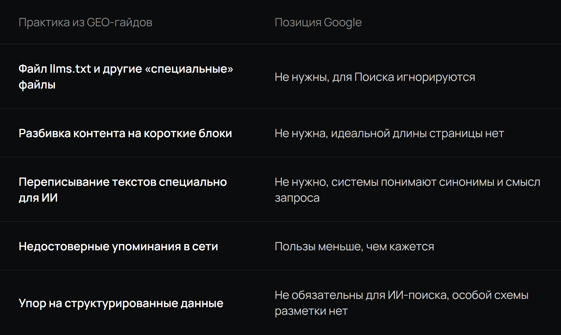Click the column header "Практика из GEO-гайдов"

click(x=85, y=22)
